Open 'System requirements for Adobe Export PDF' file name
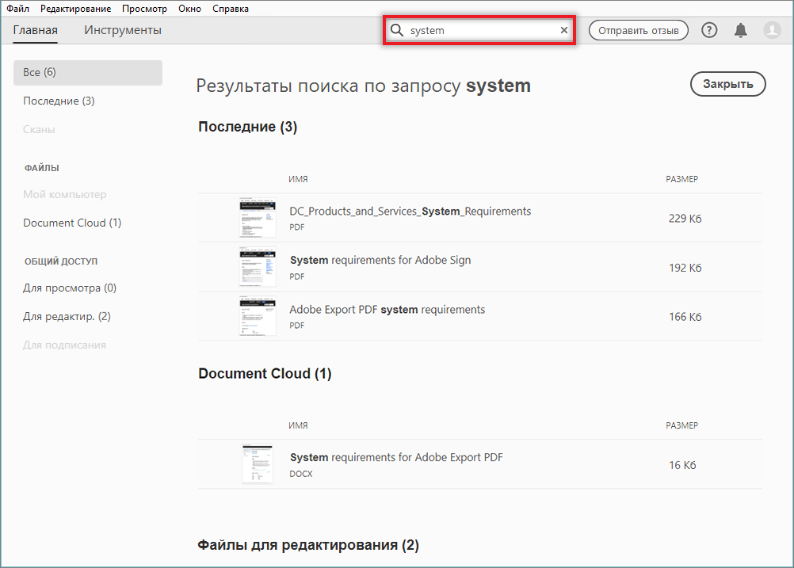 (x=396, y=457)
